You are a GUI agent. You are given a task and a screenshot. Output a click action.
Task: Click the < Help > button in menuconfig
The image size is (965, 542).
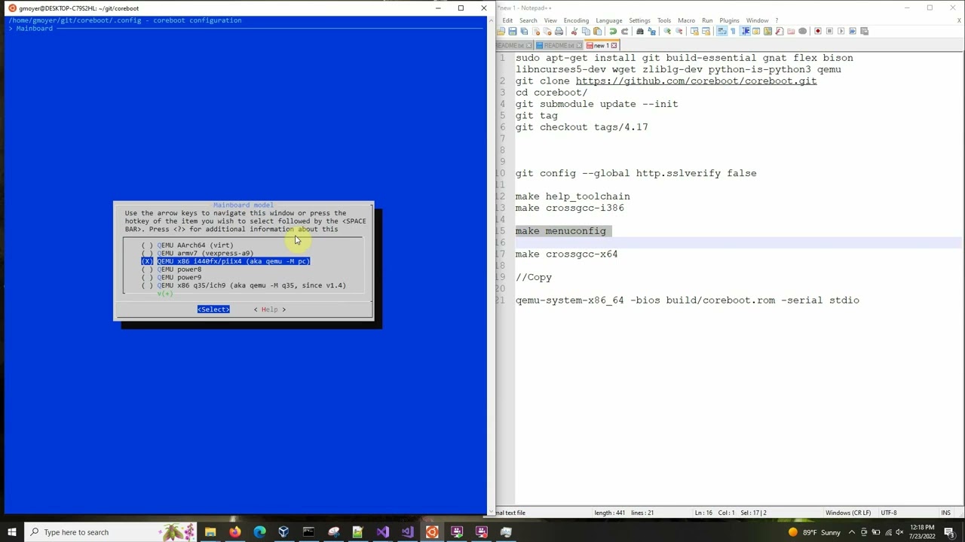pos(269,309)
